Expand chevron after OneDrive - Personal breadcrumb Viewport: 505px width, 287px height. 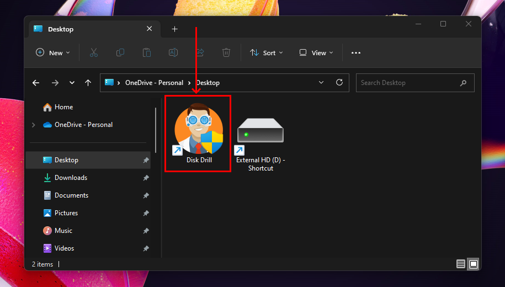(189, 83)
